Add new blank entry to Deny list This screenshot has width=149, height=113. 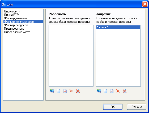coord(105,91)
